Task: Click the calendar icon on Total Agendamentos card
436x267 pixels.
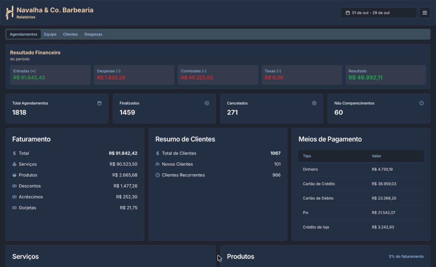Action: point(99,103)
